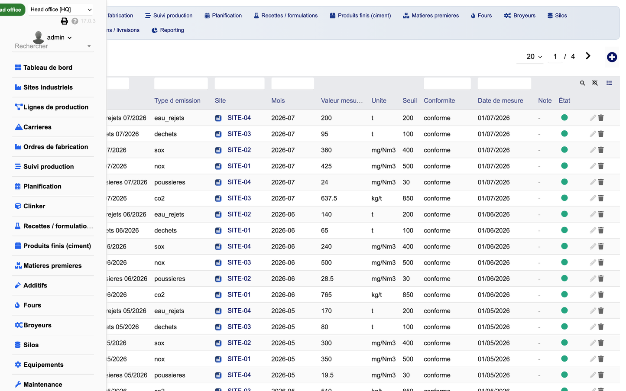This screenshot has height=391, width=626.
Task: Open the Rechercher search dropdown arrow
Action: 89,46
